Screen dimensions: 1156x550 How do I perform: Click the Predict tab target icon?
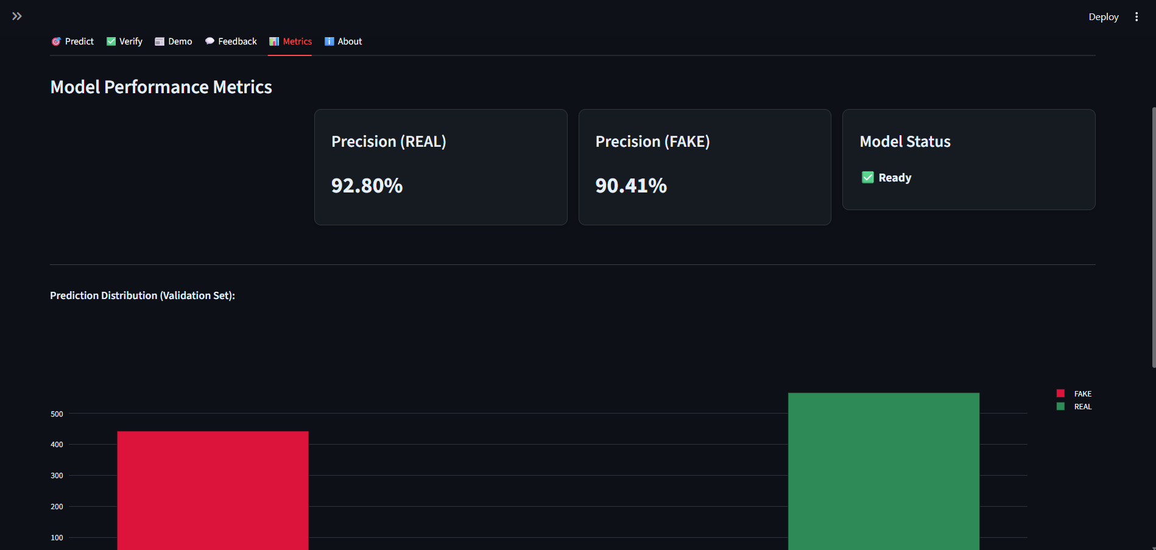point(56,41)
